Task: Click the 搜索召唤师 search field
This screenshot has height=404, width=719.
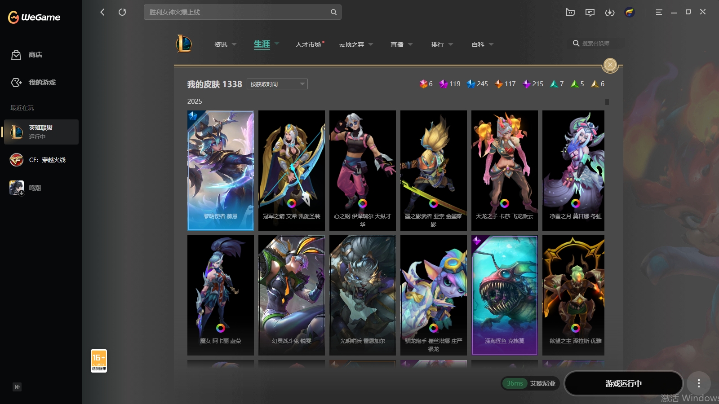Action: 596,44
